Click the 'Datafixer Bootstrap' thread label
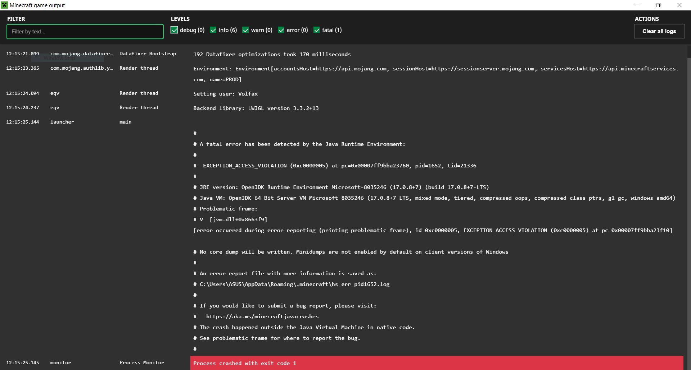This screenshot has height=370, width=691. [148, 54]
